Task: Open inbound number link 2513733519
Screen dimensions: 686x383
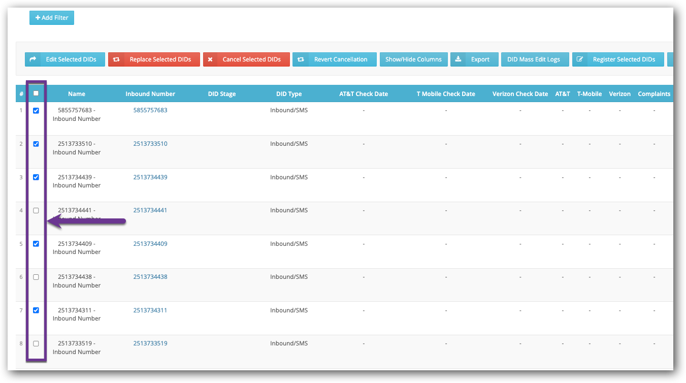Action: pos(150,343)
